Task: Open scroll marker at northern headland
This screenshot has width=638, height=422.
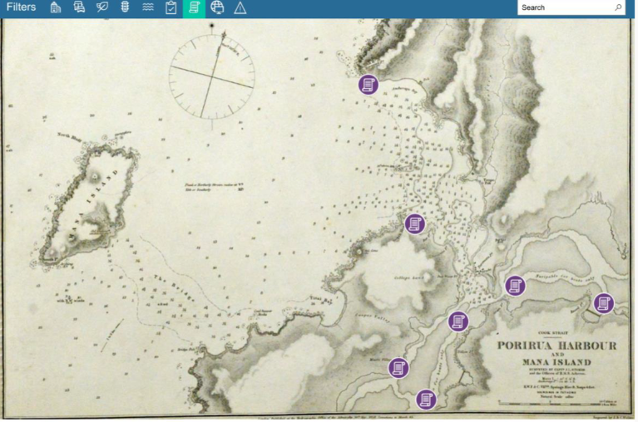Action: 368,85
